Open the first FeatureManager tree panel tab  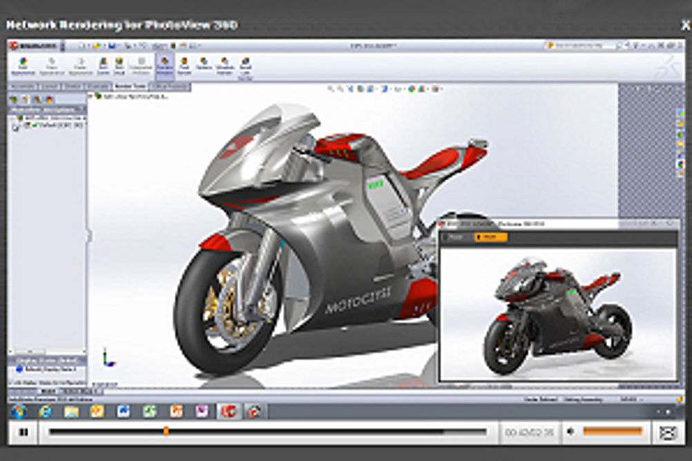click(x=14, y=99)
